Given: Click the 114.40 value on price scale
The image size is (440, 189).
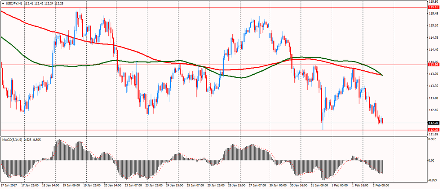Looking at the screenshot, I should [433, 50].
